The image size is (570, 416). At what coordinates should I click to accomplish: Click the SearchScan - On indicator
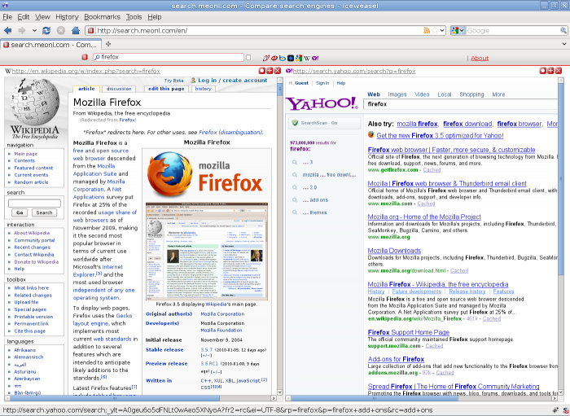pyautogui.click(x=324, y=123)
